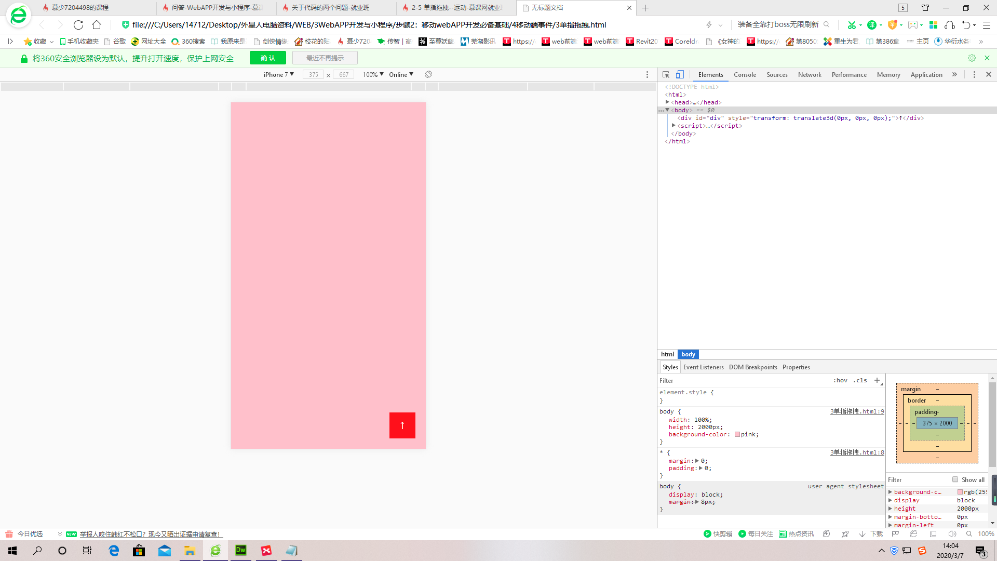Switch to the Network tab
The height and width of the screenshot is (561, 997).
pos(810,75)
